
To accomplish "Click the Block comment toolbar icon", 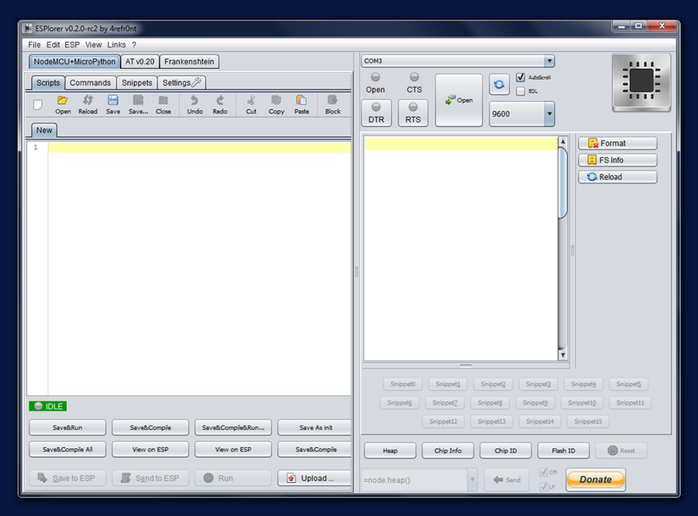I will pyautogui.click(x=333, y=101).
